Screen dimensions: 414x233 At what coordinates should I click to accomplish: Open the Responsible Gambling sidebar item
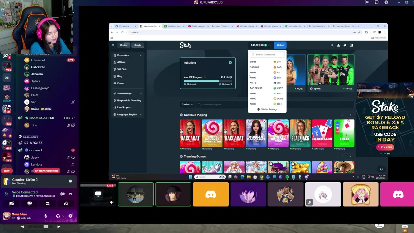(129, 101)
